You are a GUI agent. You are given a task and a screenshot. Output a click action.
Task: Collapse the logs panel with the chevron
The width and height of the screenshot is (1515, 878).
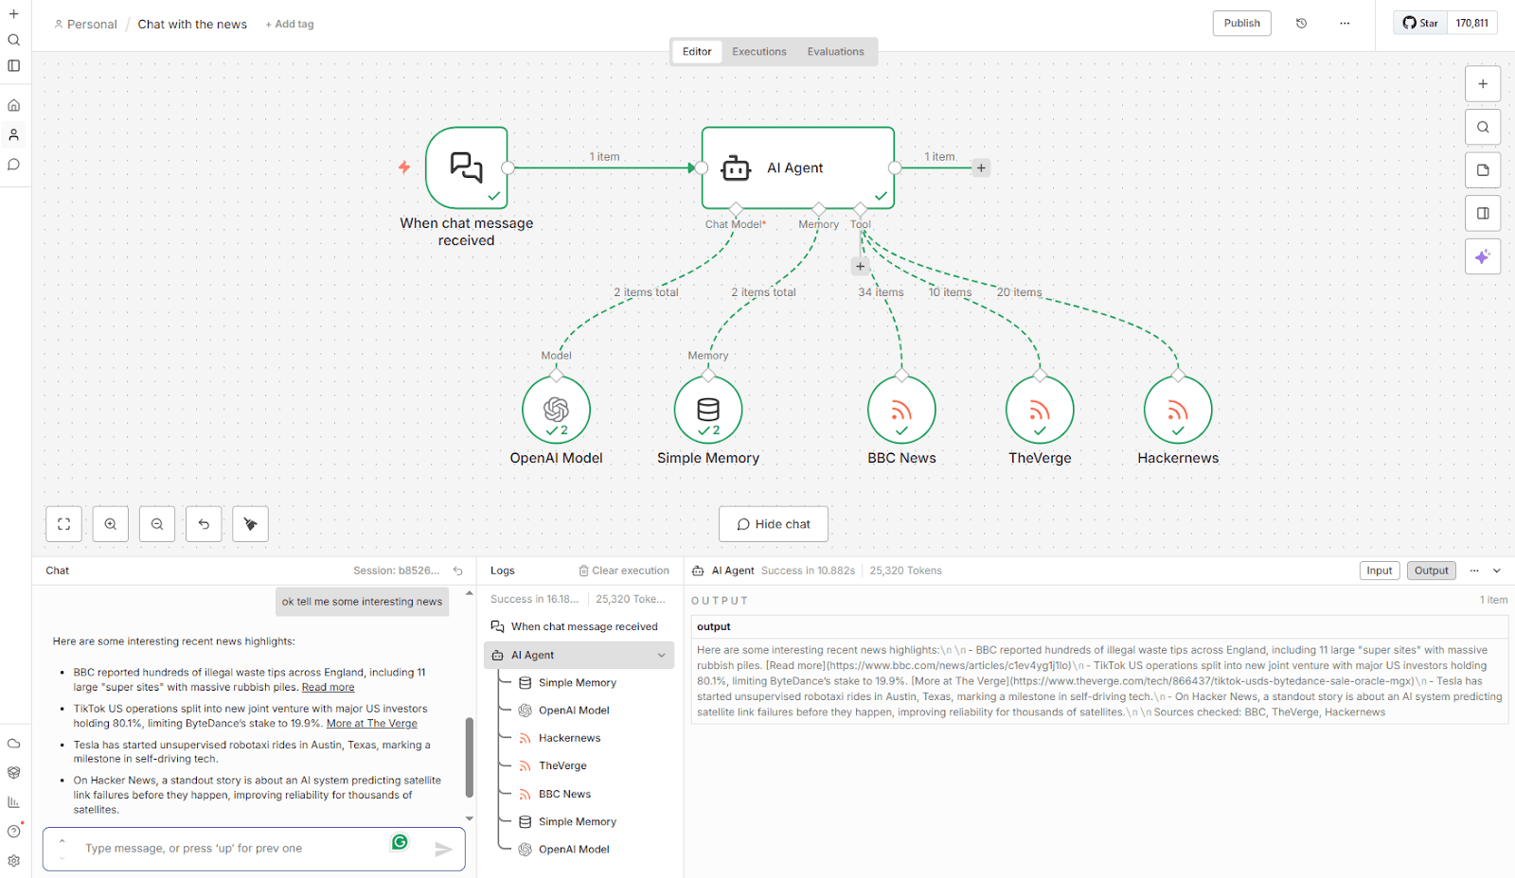click(1497, 571)
